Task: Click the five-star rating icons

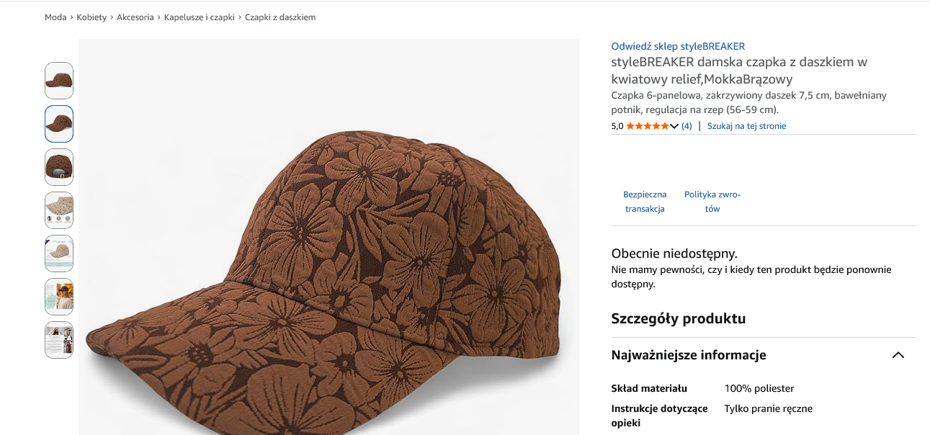Action: (x=648, y=126)
